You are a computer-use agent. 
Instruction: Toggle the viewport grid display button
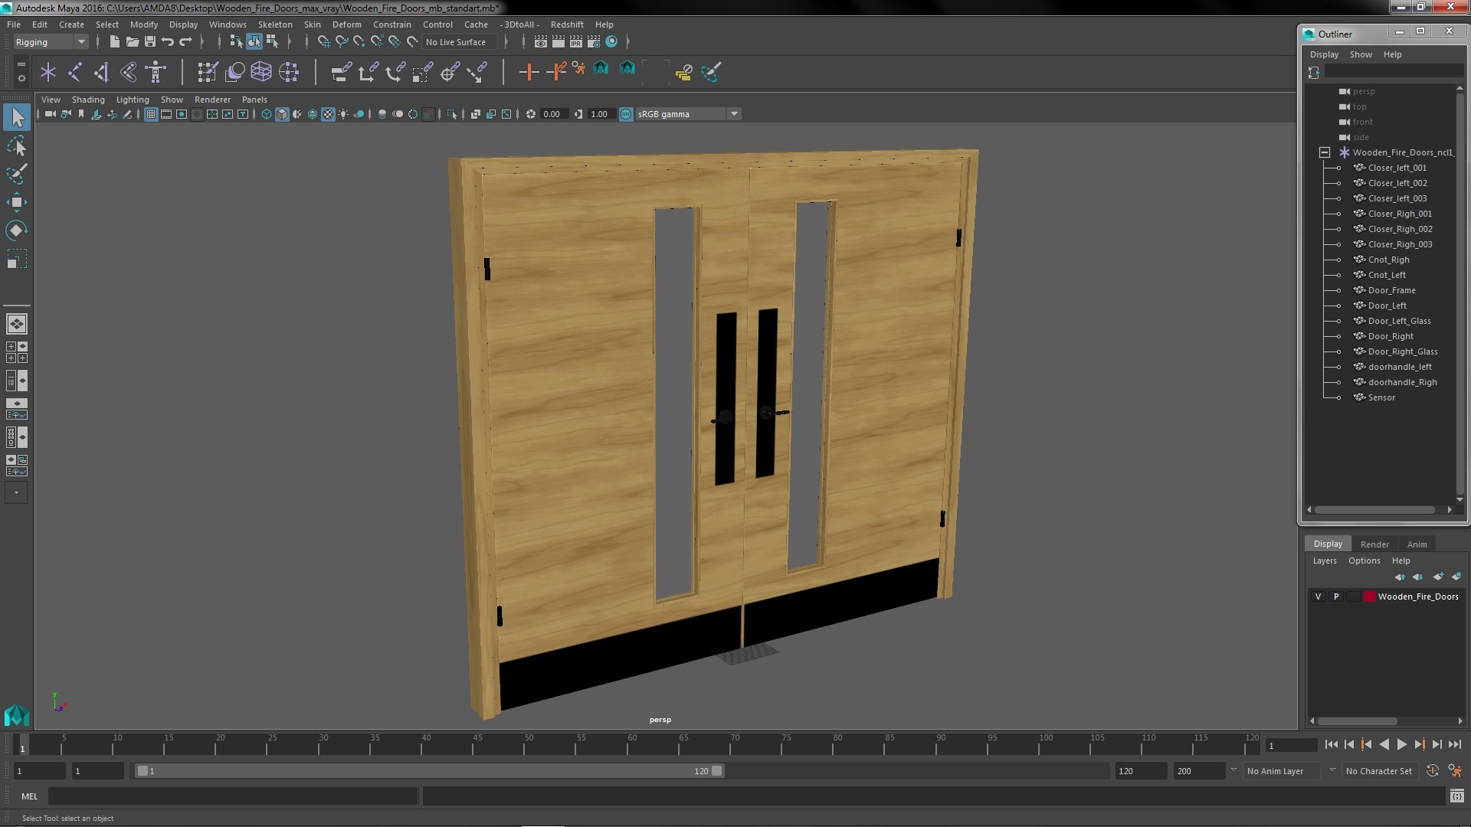pos(151,114)
